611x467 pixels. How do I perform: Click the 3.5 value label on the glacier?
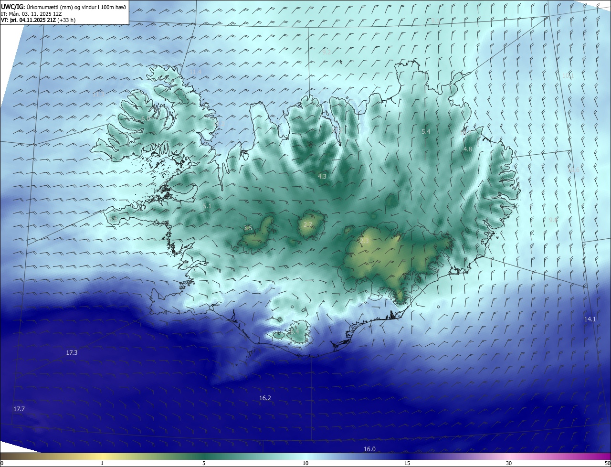(x=248, y=228)
